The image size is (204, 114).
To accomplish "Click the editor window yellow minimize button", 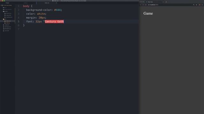I will point(3,1).
